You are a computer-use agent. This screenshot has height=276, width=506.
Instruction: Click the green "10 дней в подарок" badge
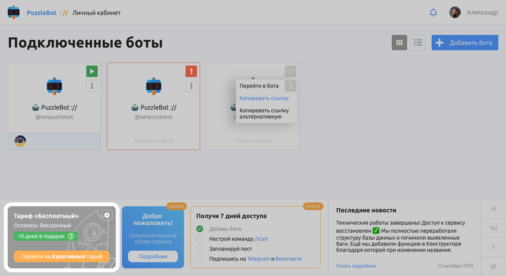click(46, 236)
